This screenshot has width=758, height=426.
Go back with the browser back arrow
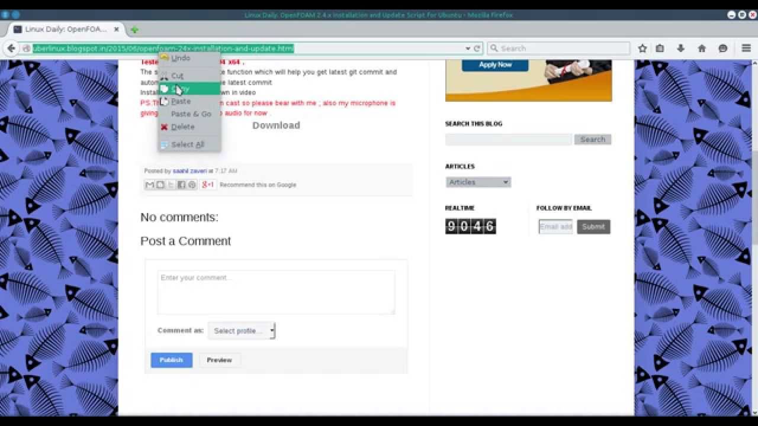[11, 49]
